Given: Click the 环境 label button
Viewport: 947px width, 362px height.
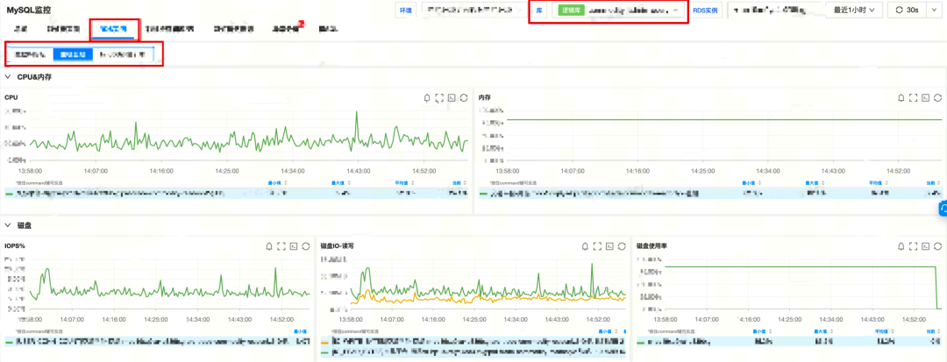Looking at the screenshot, I should point(405,11).
